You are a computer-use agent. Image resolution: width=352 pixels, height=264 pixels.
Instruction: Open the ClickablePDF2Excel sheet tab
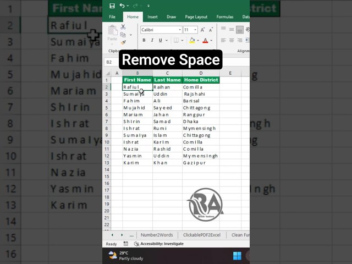202,235
